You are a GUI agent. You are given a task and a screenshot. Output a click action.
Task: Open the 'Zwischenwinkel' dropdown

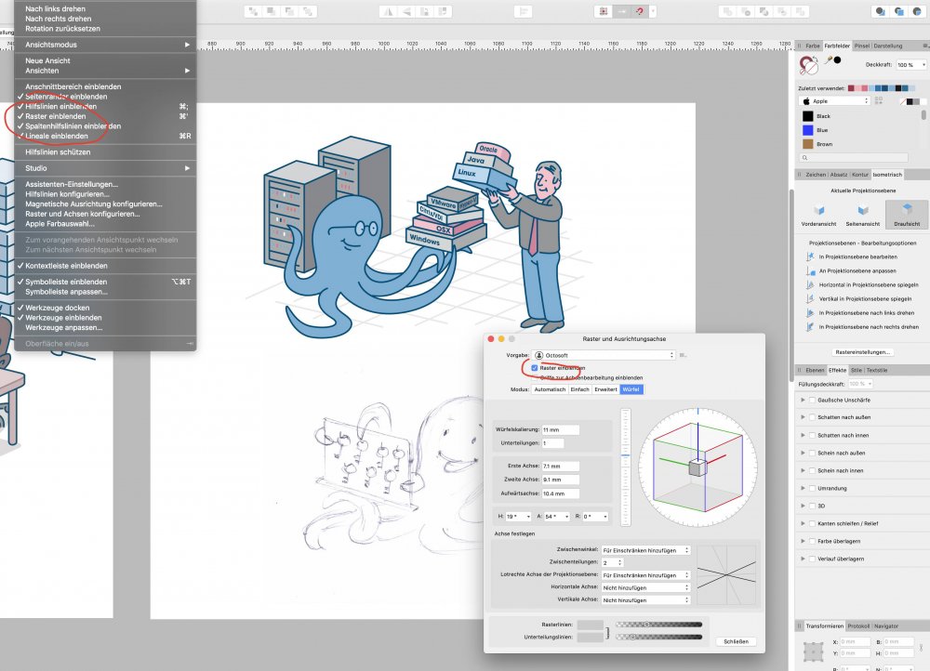coord(645,550)
